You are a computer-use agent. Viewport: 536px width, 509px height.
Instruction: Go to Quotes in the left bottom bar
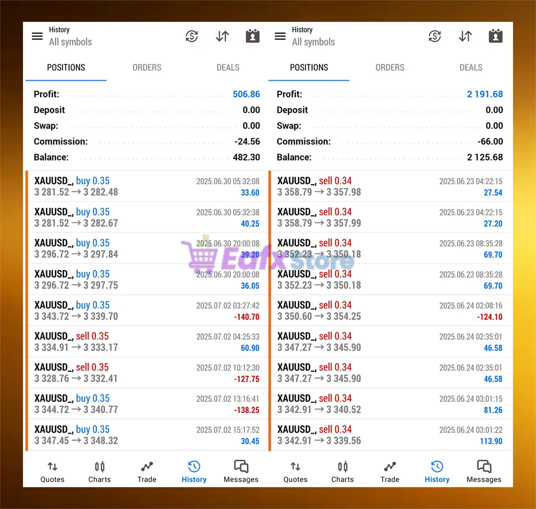point(52,472)
